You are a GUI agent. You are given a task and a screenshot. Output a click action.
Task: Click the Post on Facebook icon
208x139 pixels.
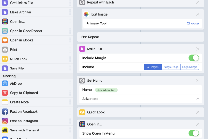[5, 111]
